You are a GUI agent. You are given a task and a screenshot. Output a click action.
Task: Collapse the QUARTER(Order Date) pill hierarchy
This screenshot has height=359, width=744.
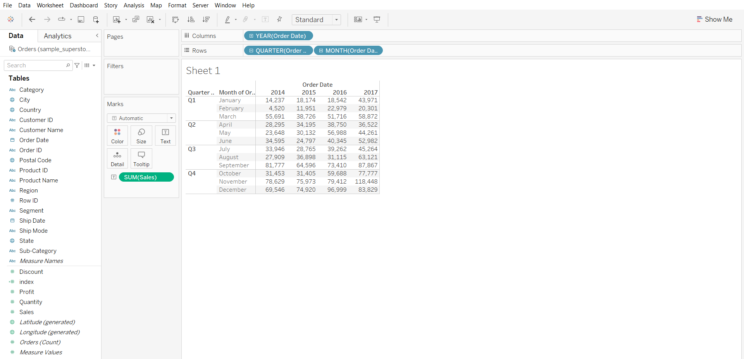coord(251,51)
